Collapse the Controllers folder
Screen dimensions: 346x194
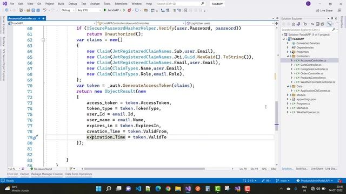coord(288,56)
